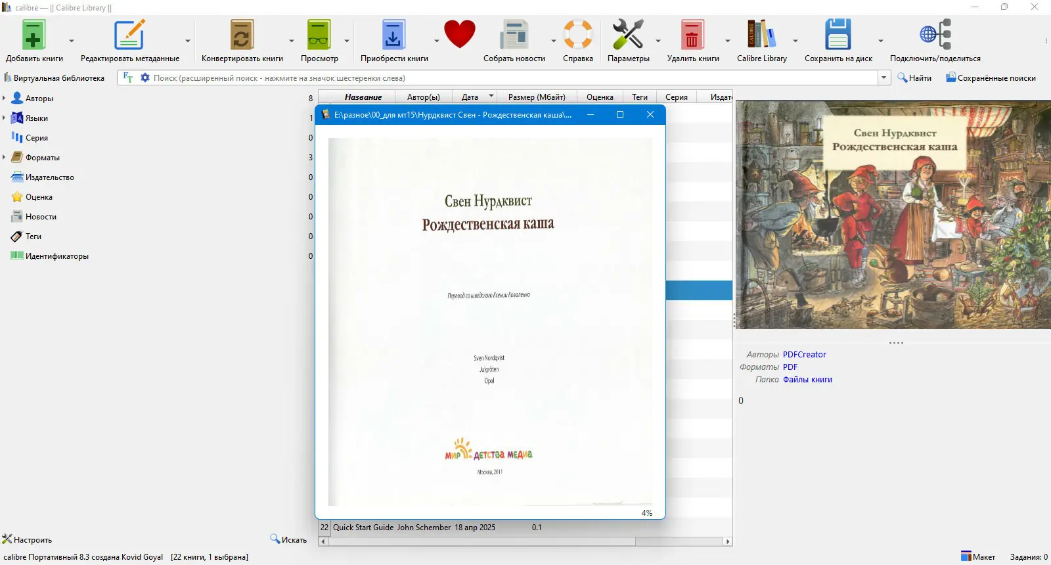Expand the Edit metadata dropdown arrow

(x=187, y=41)
